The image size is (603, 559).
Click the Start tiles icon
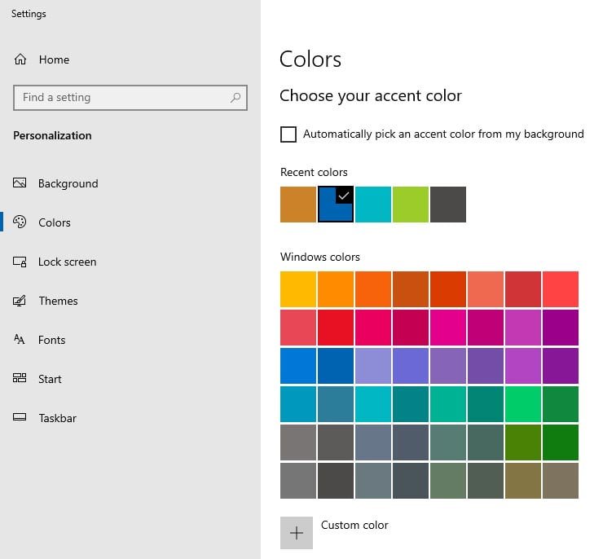coord(20,378)
